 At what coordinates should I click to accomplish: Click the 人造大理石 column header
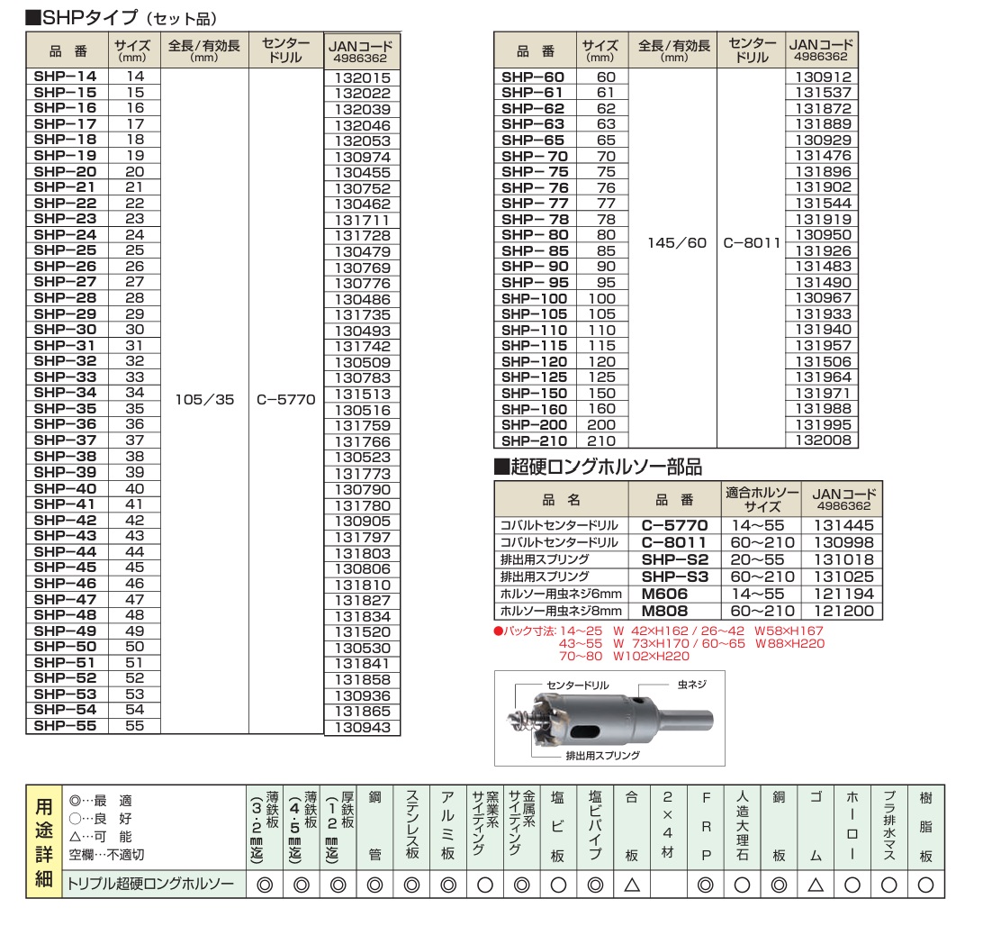pyautogui.click(x=742, y=825)
